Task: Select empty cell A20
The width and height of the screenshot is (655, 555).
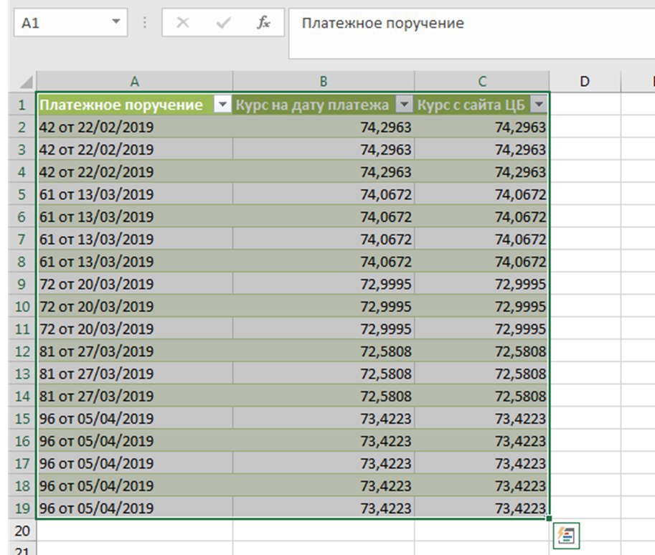Action: pyautogui.click(x=134, y=531)
